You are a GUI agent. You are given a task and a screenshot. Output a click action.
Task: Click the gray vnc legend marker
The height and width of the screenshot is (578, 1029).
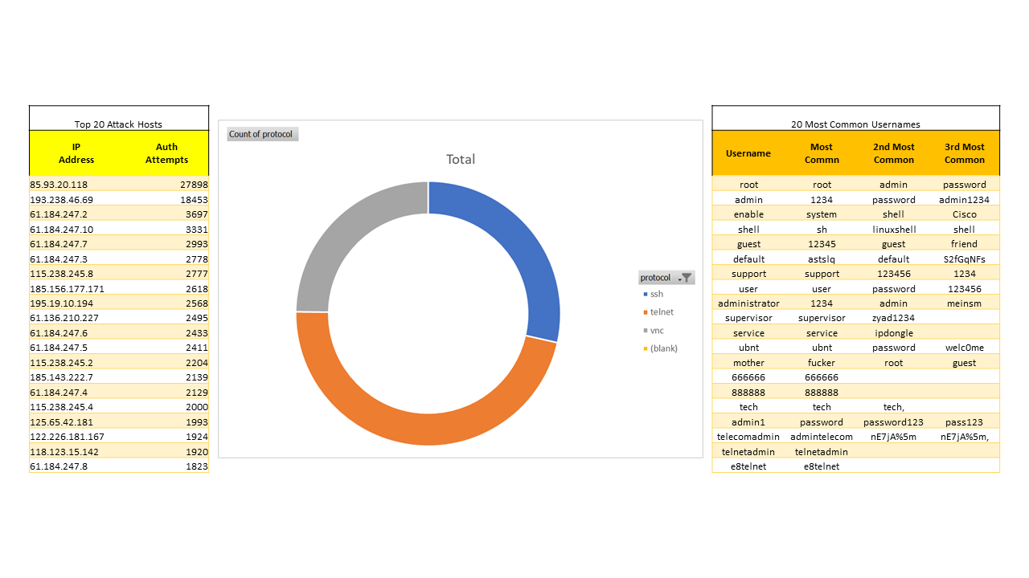[x=644, y=331]
